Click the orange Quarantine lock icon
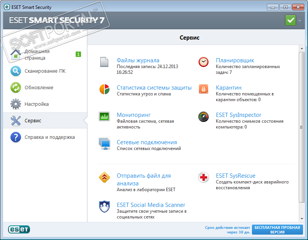Image resolution: width=308 pixels, height=240 pixels. (x=204, y=89)
